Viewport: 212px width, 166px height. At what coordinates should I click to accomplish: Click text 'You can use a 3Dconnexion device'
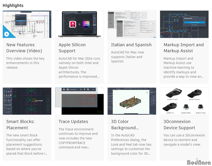(184, 137)
